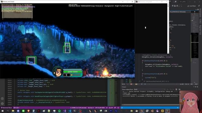
Task: Click the clear all output icon
Action: (x=176, y=89)
